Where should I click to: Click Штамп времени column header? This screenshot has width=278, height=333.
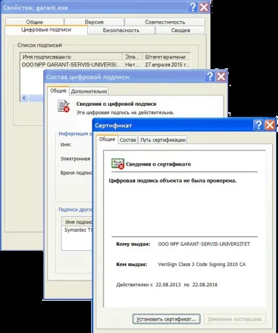pos(167,56)
